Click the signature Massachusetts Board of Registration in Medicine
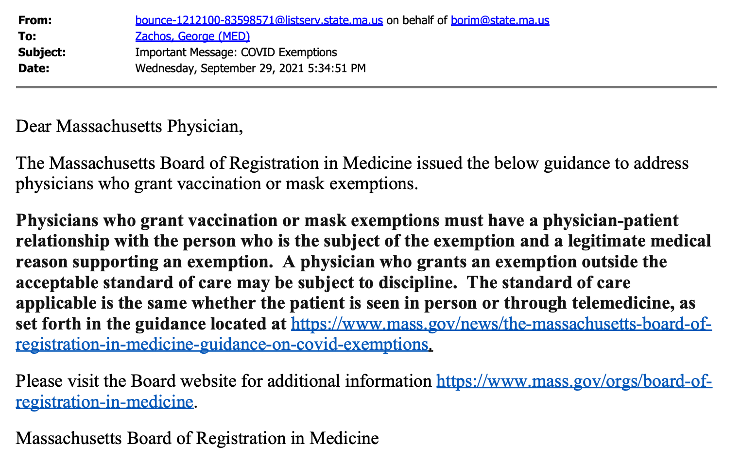The height and width of the screenshot is (461, 741). tap(197, 438)
